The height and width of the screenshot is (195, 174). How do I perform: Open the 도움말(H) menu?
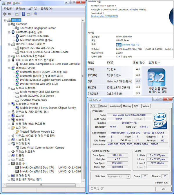[47, 9]
